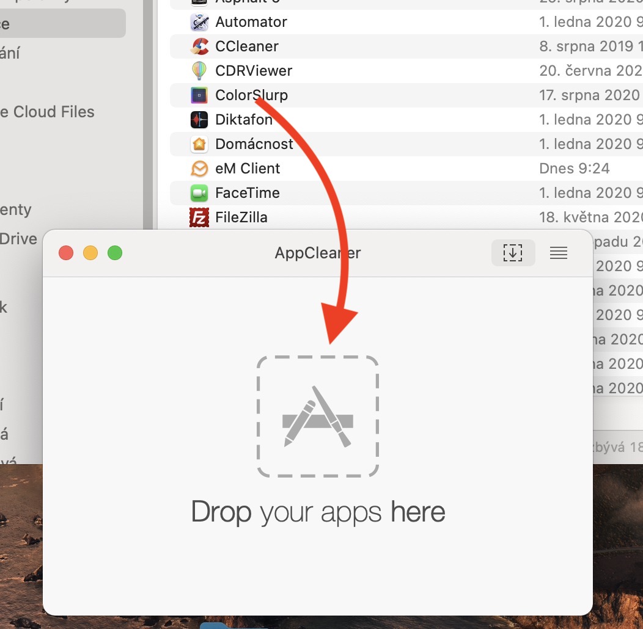Select the FaceTime file name
The height and width of the screenshot is (629, 643).
click(248, 193)
